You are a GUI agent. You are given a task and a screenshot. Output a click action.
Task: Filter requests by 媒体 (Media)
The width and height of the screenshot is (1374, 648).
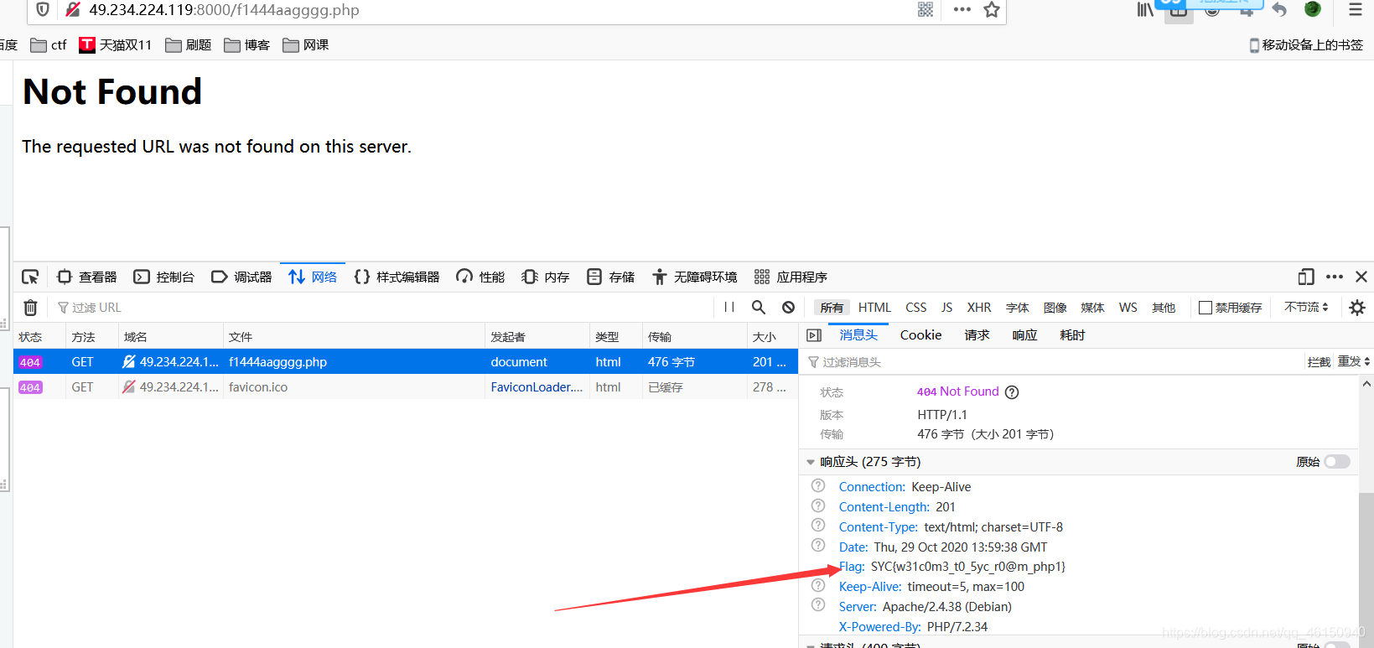point(1092,308)
